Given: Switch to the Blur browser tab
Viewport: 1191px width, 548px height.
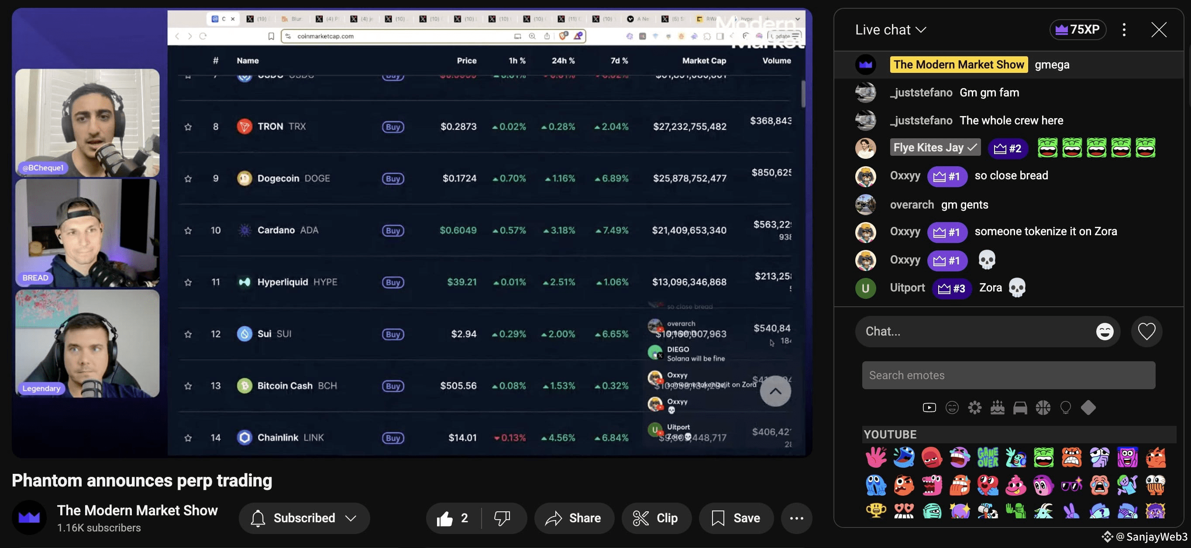Looking at the screenshot, I should point(291,19).
